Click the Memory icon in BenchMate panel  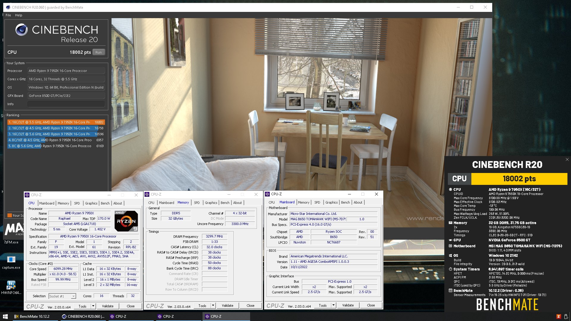pos(450,223)
